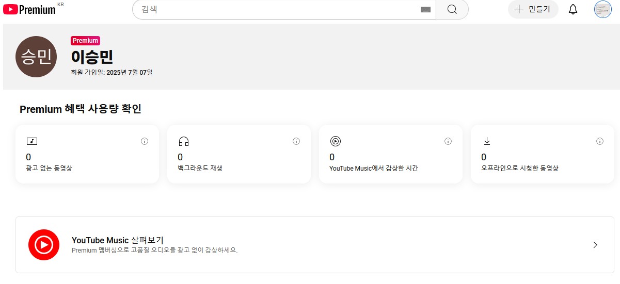Image resolution: width=620 pixels, height=284 pixels.
Task: Click the download arrow icon on offline card
Action: point(486,141)
